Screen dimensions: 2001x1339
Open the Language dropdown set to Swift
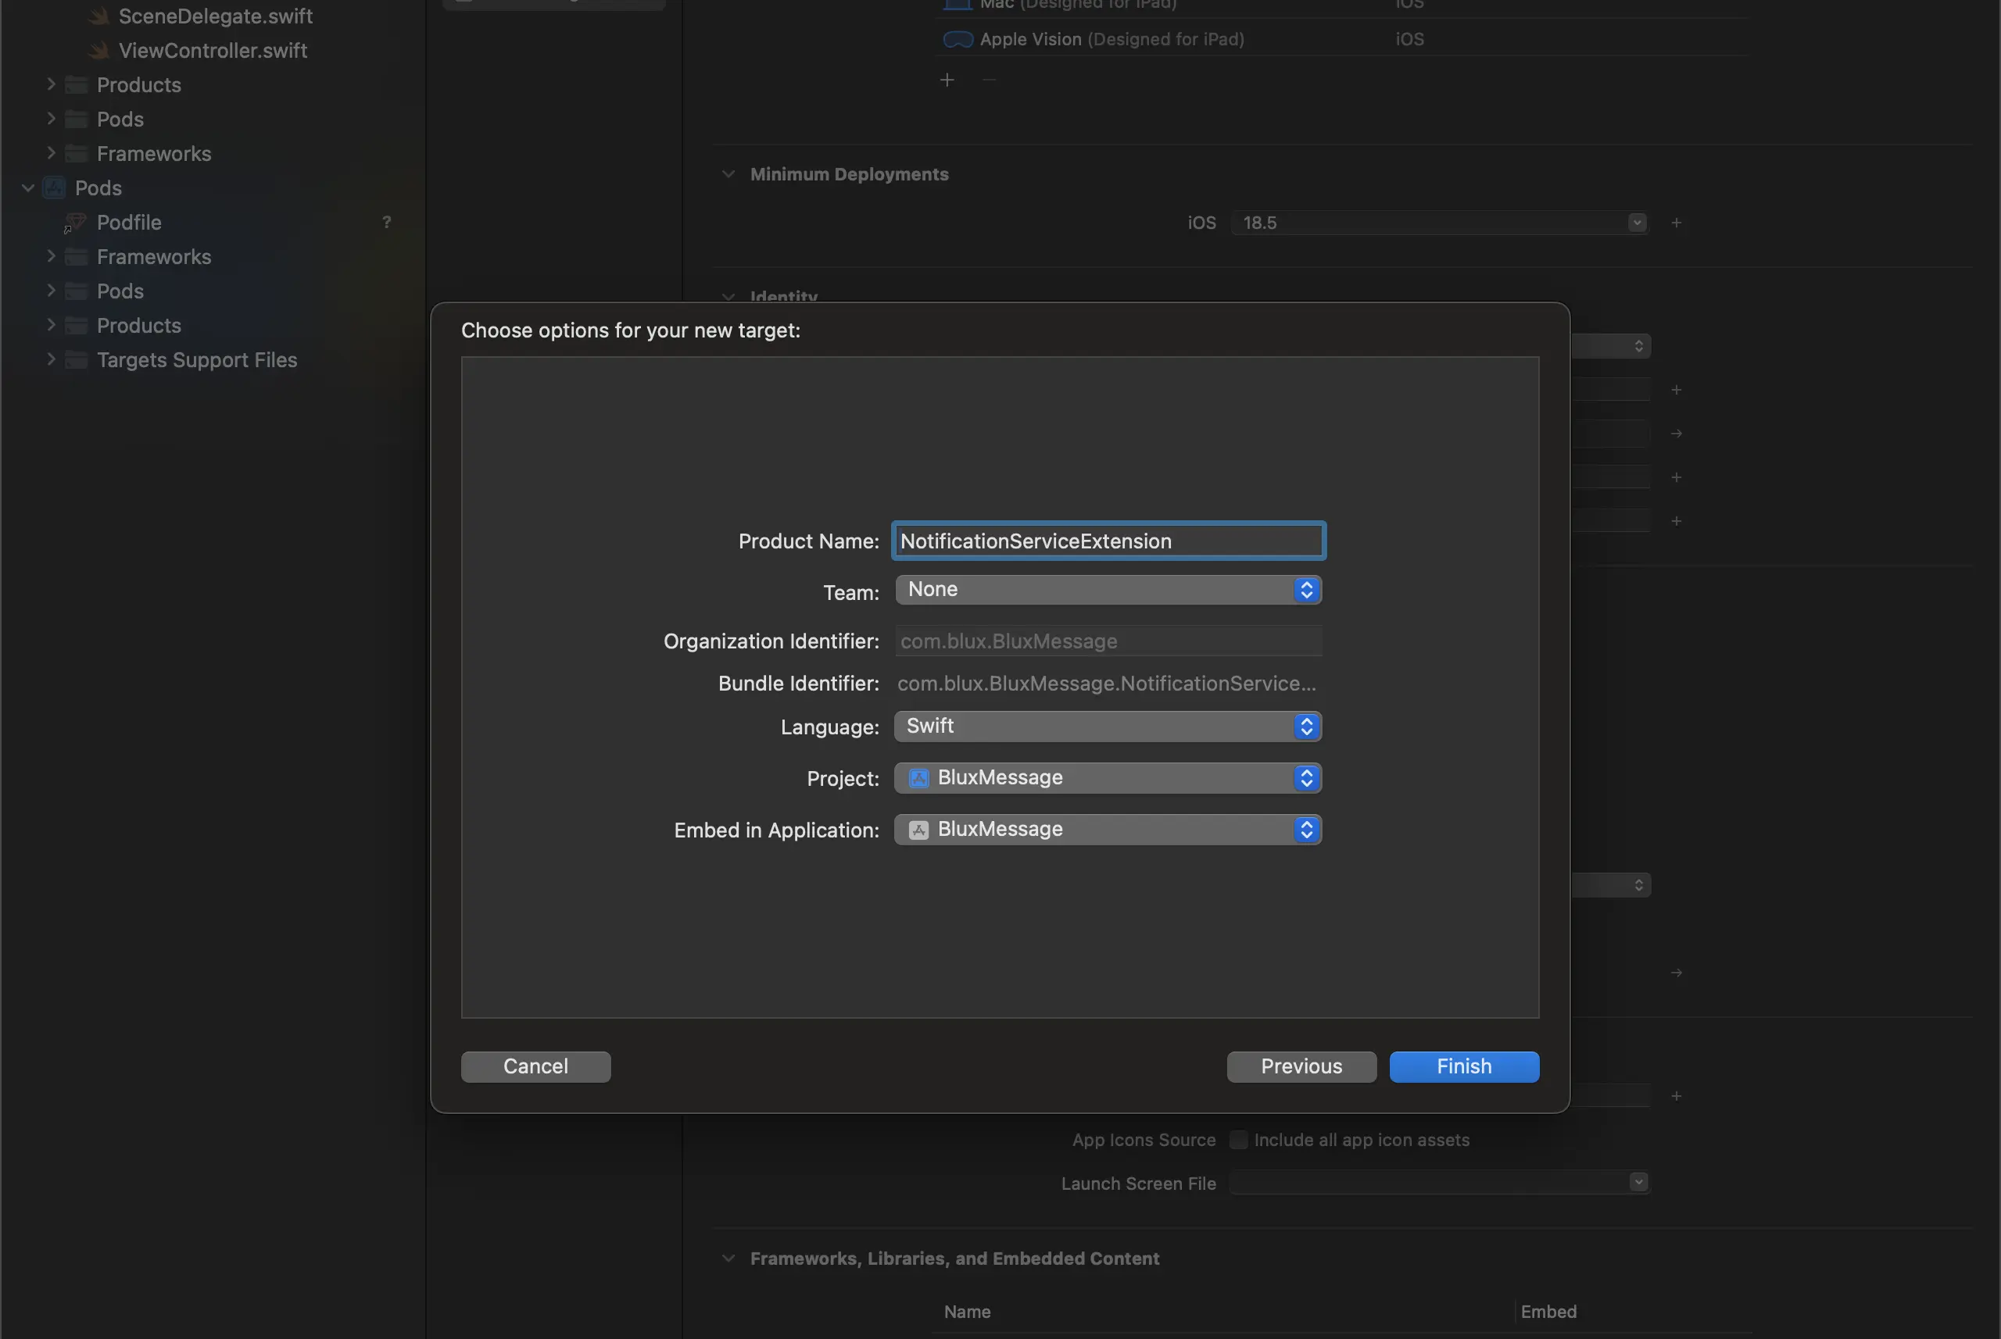click(1108, 726)
